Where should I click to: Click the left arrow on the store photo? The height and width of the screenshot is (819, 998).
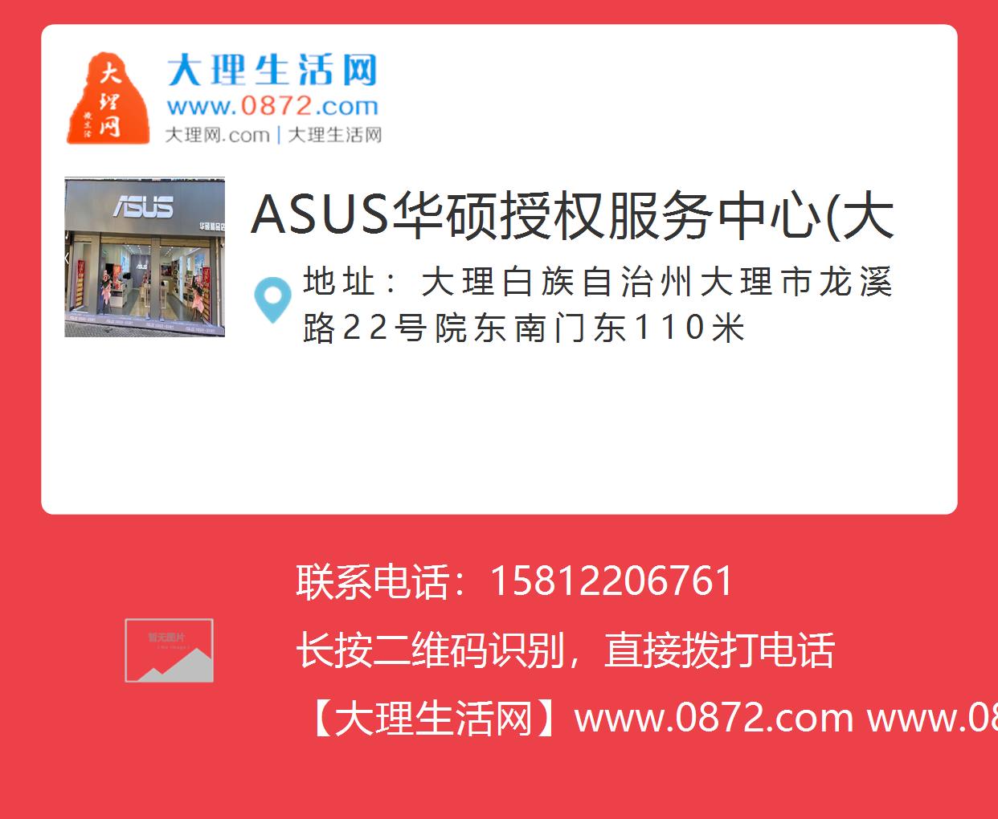(67, 258)
